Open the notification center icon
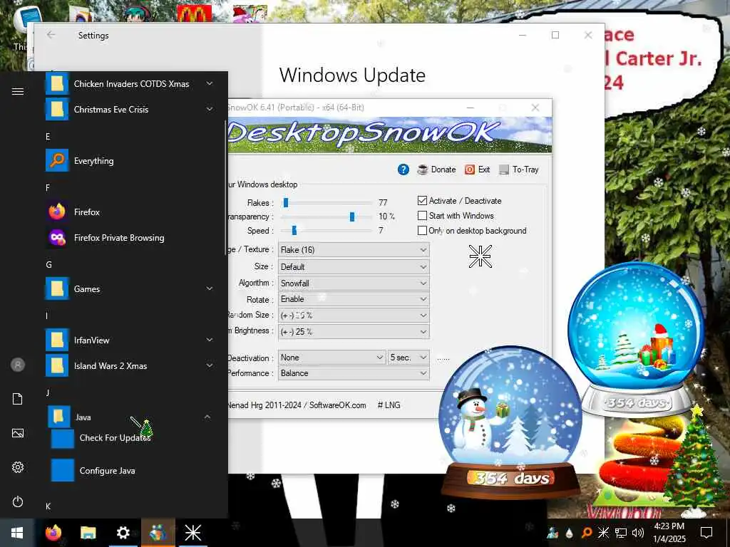The width and height of the screenshot is (730, 547). (x=706, y=533)
